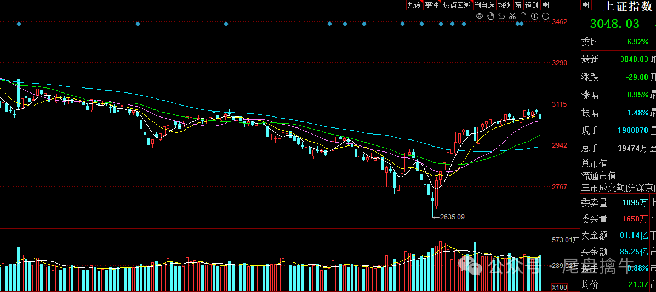
Task: Click the 总手 value 39474万
Action: (634, 149)
